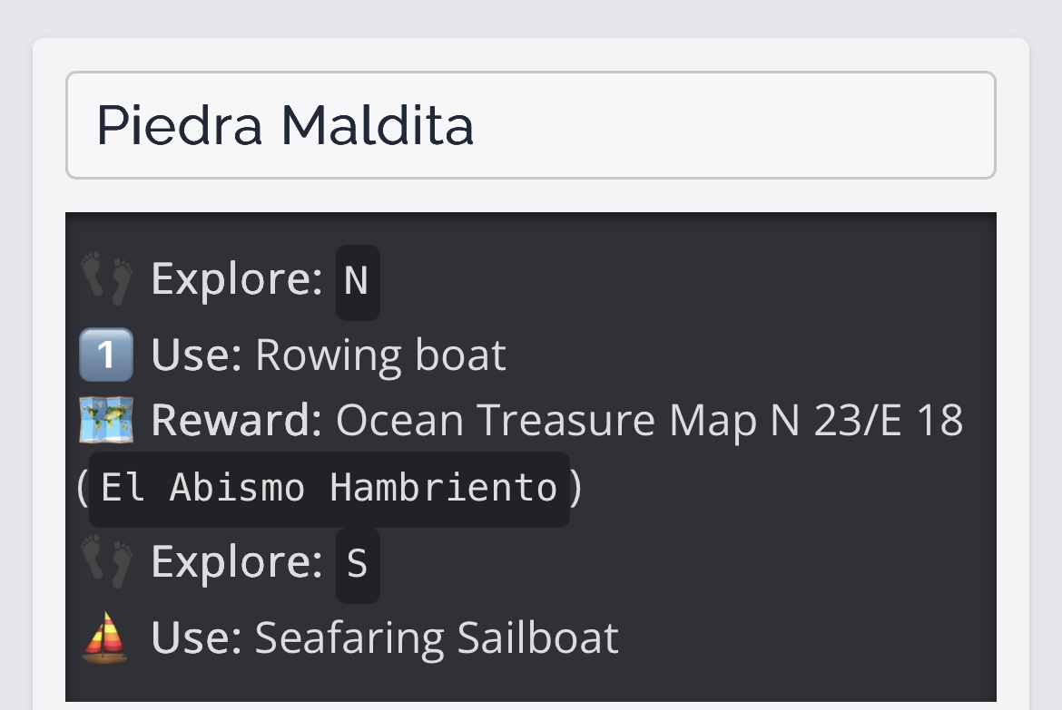
Task: Click the Explore label before N
Action: click(236, 278)
